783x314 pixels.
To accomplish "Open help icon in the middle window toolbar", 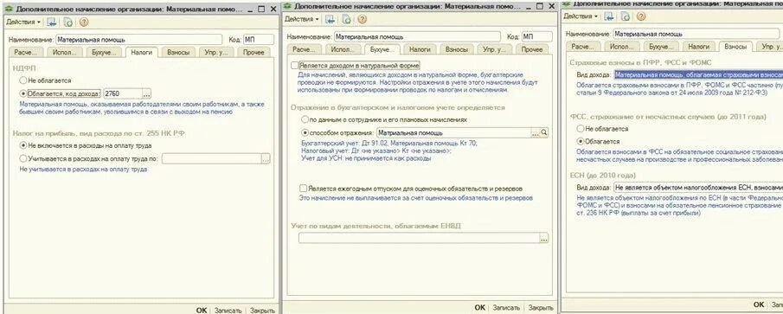I will [362, 19].
